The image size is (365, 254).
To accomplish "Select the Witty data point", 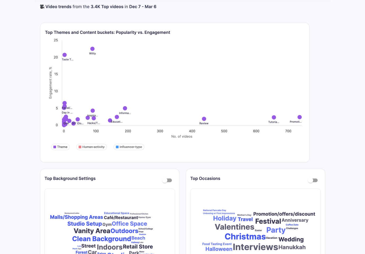I will pos(92,49).
